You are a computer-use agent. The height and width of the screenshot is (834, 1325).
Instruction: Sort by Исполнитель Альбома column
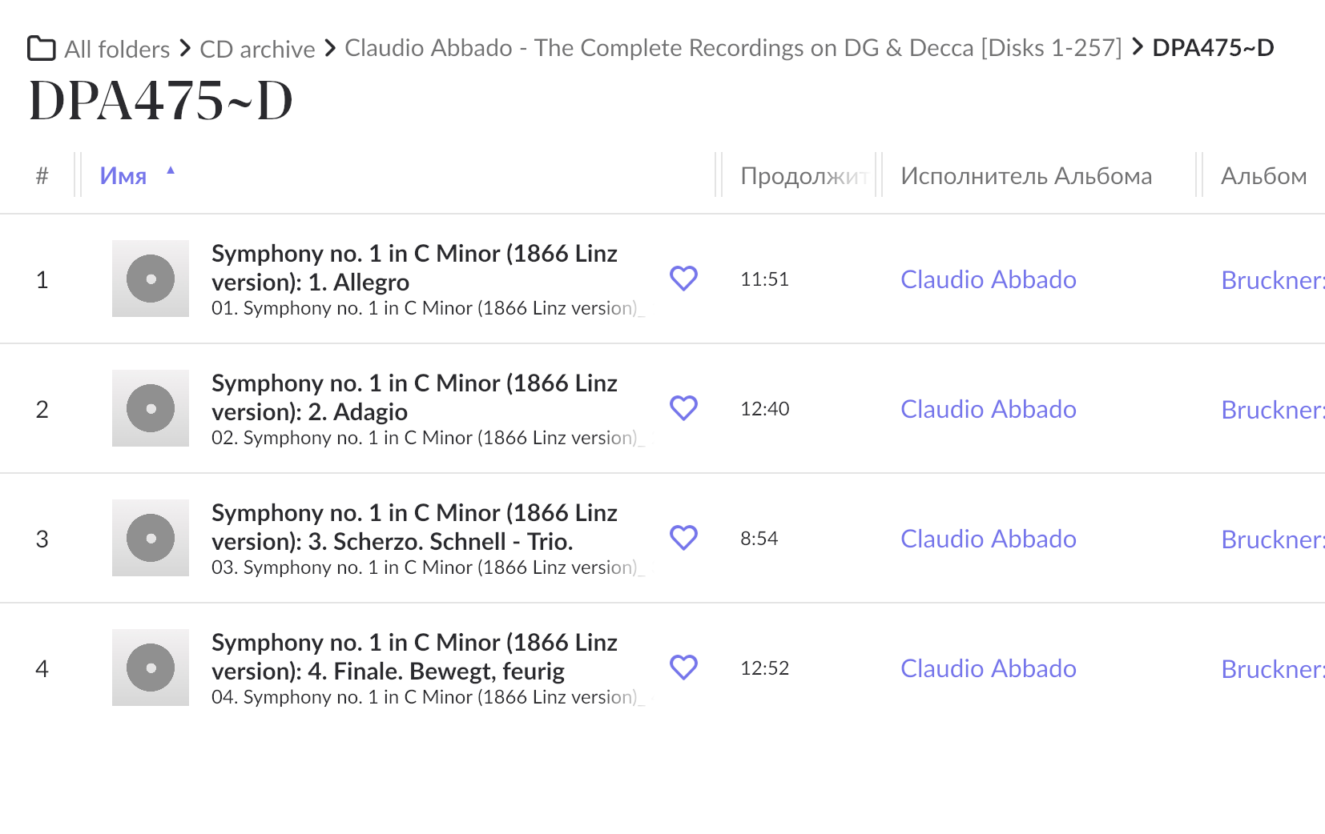1026,175
